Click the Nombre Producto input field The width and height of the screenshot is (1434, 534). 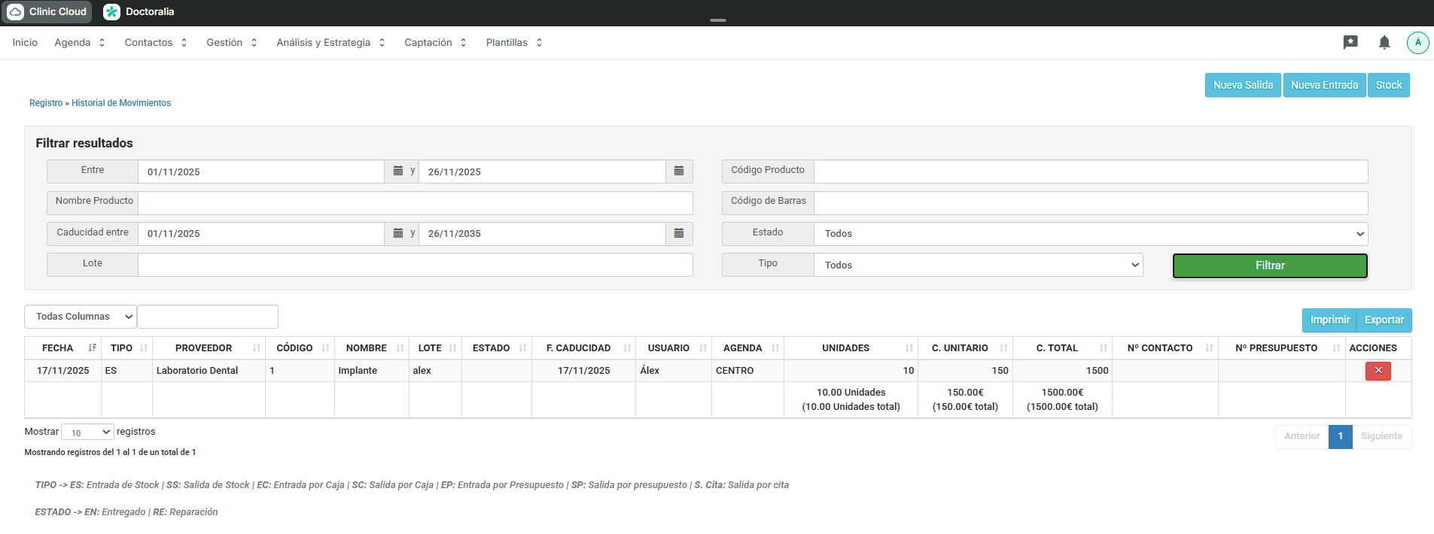(415, 203)
